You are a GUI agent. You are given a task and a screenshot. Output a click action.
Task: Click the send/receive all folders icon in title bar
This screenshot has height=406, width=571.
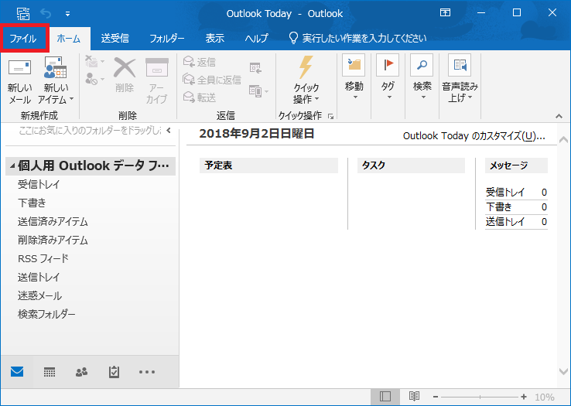point(23,14)
